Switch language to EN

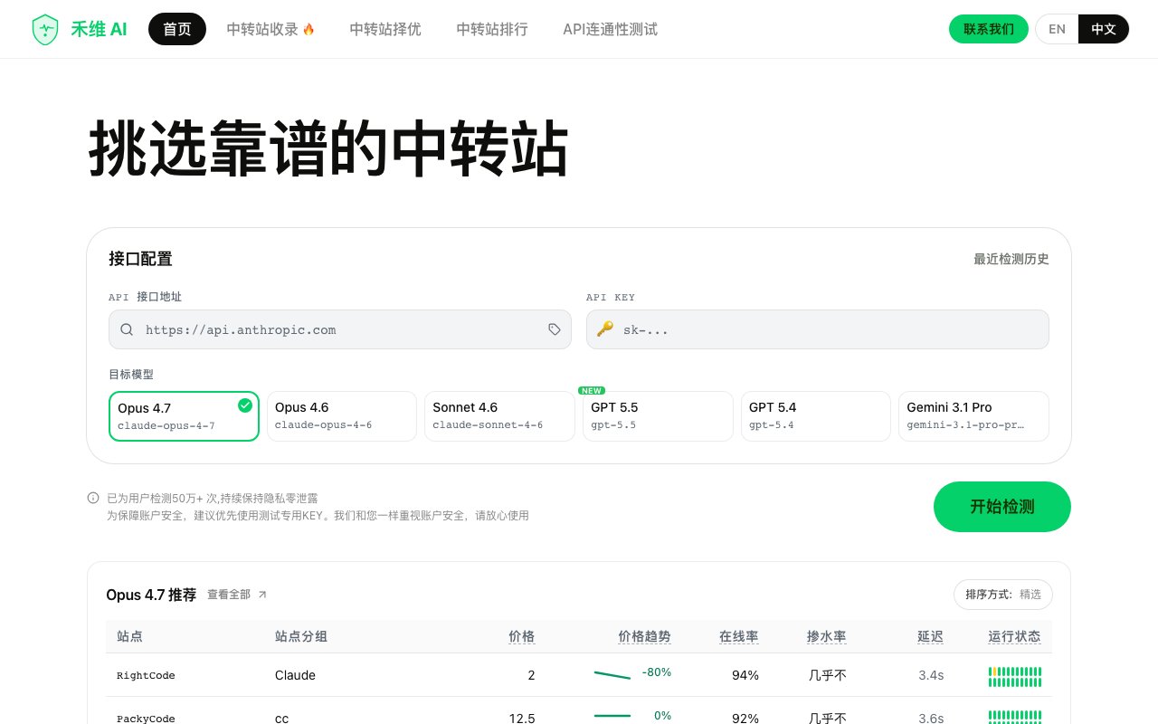click(x=1057, y=29)
